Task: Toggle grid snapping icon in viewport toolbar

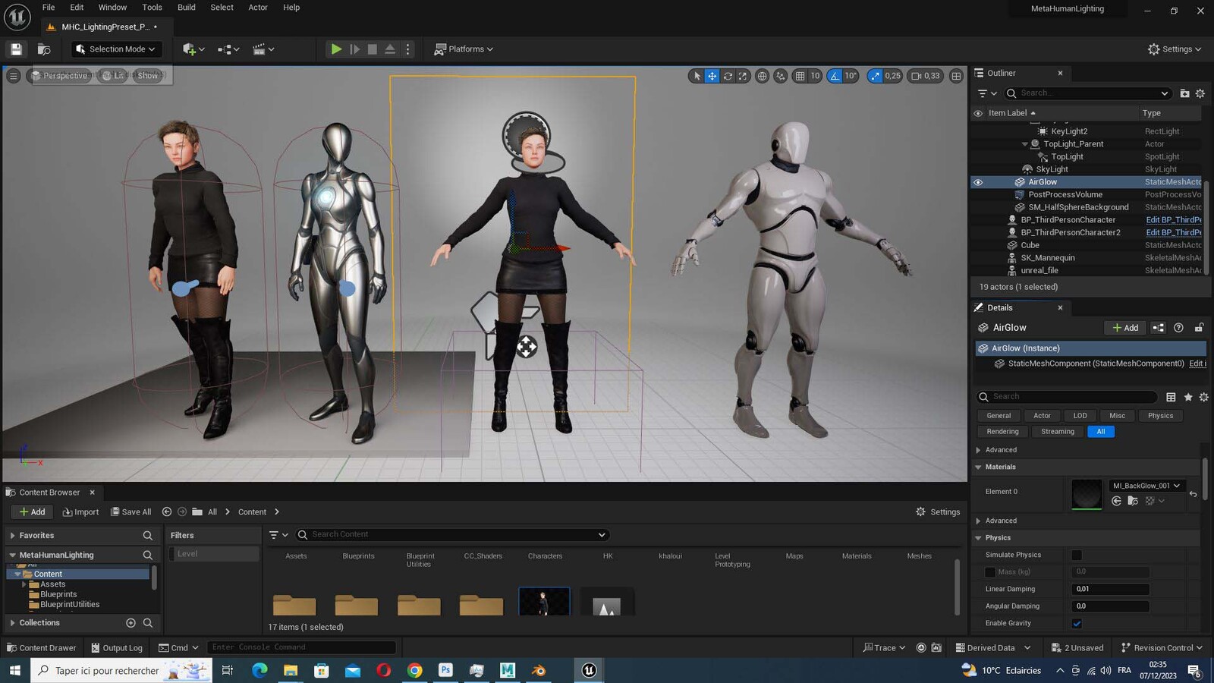Action: point(800,76)
